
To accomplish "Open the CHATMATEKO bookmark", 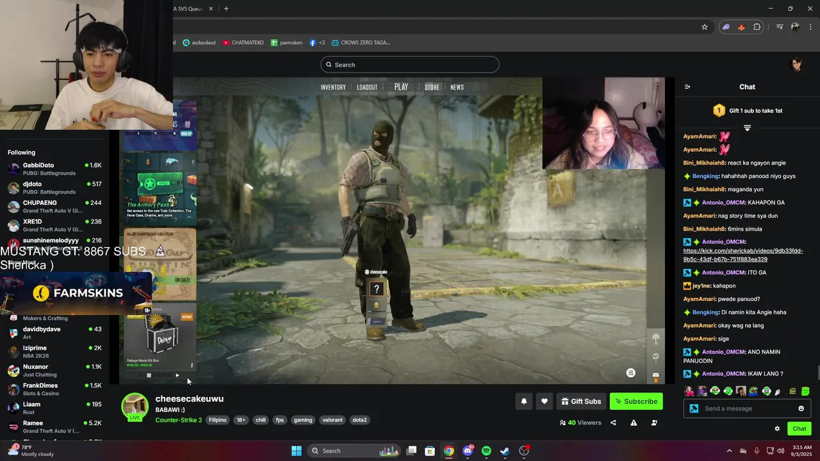I will point(243,42).
